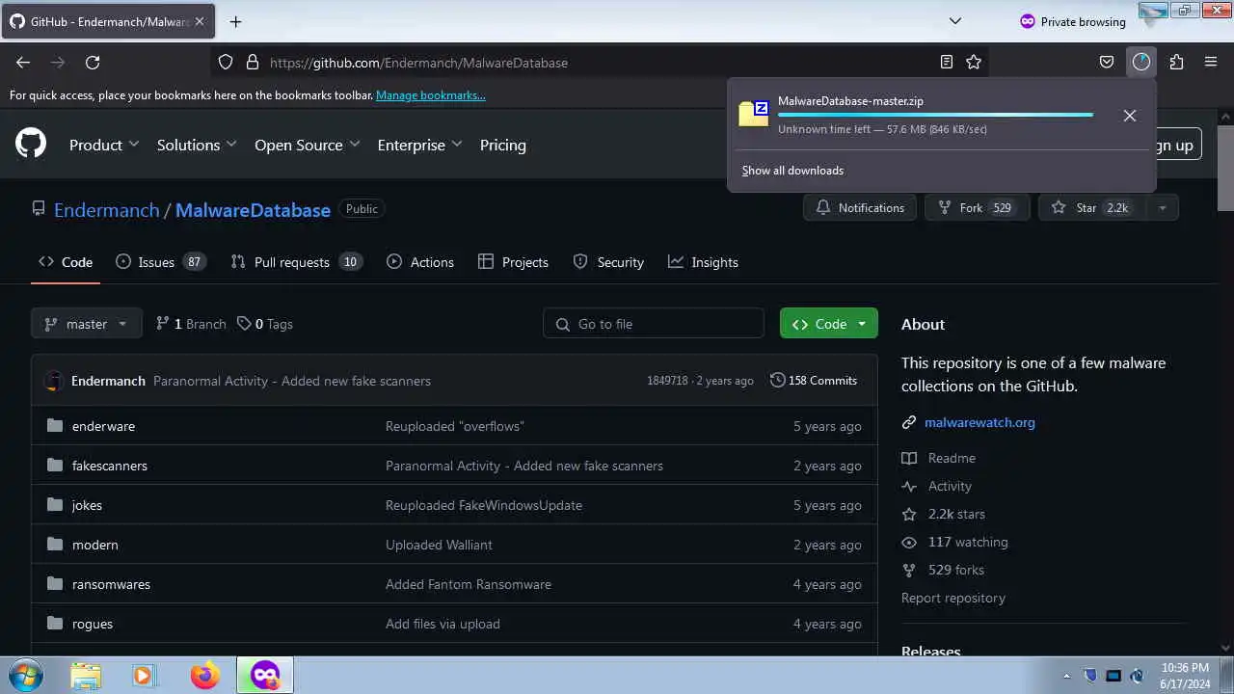The height and width of the screenshot is (694, 1234).
Task: Open the green Code dropdown
Action: [x=829, y=324]
